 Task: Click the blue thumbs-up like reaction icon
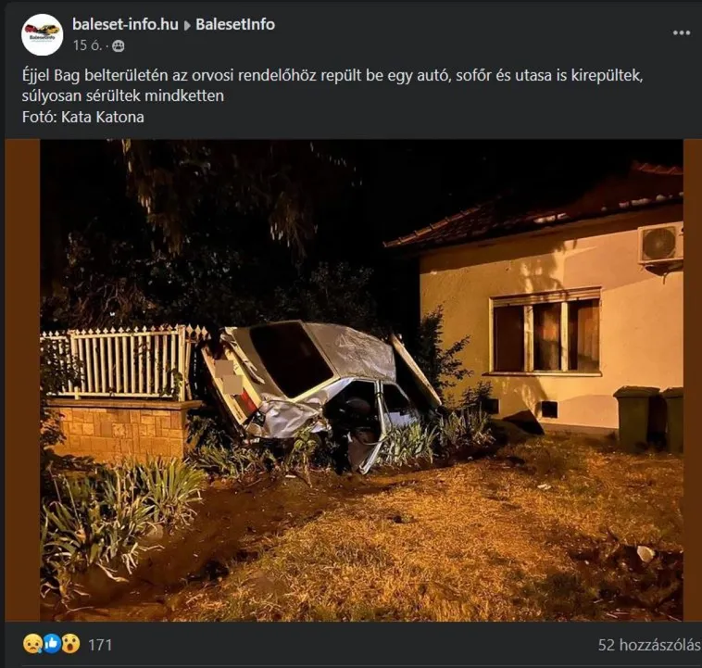[52, 644]
